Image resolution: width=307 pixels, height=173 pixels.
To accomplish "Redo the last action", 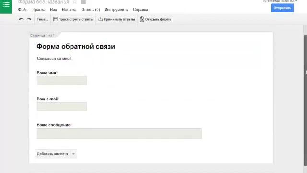I will coord(29,19).
